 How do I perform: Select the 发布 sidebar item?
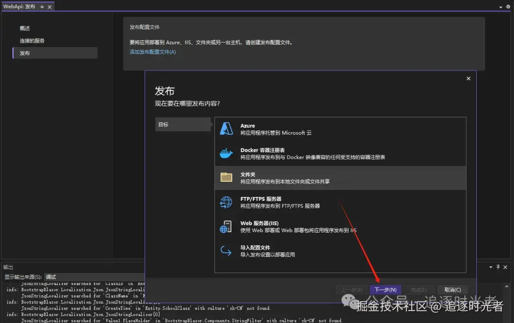(55, 53)
